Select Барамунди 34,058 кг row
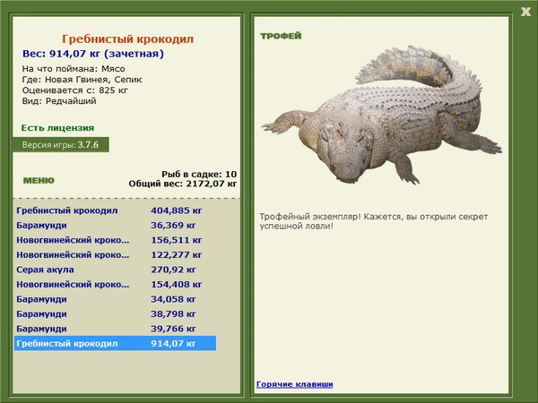The width and height of the screenshot is (538, 403). pos(115,299)
